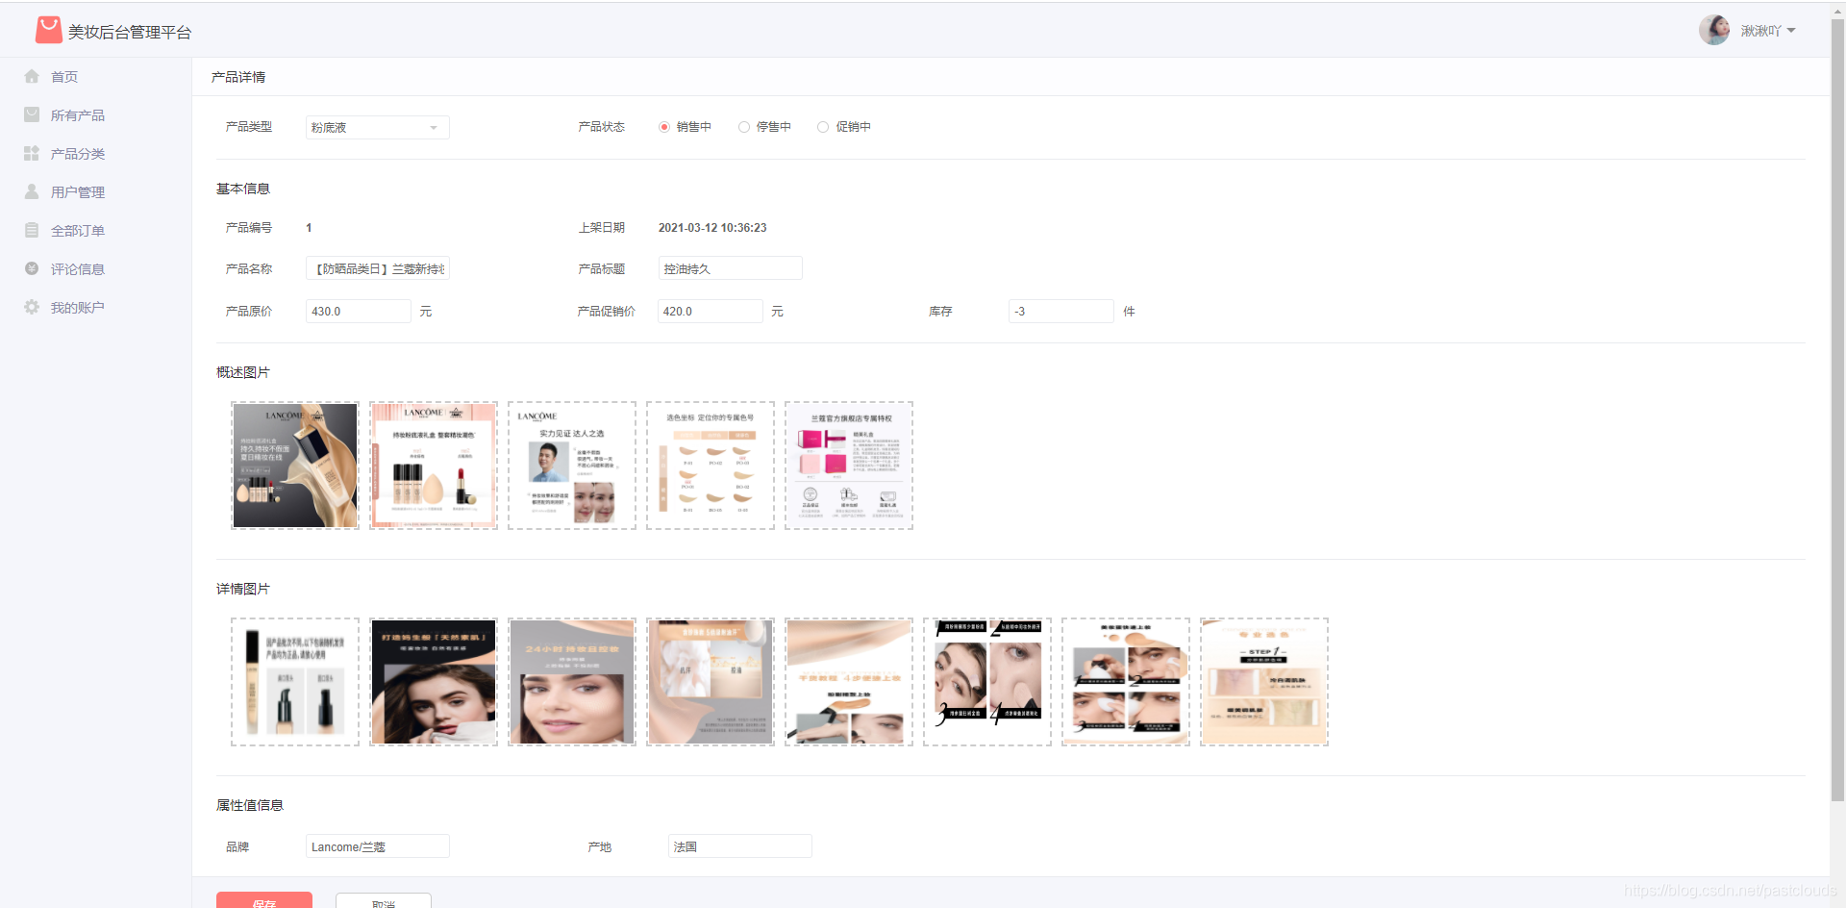
Task: Click the 美妆后台管理平台 title
Action: coord(130,32)
